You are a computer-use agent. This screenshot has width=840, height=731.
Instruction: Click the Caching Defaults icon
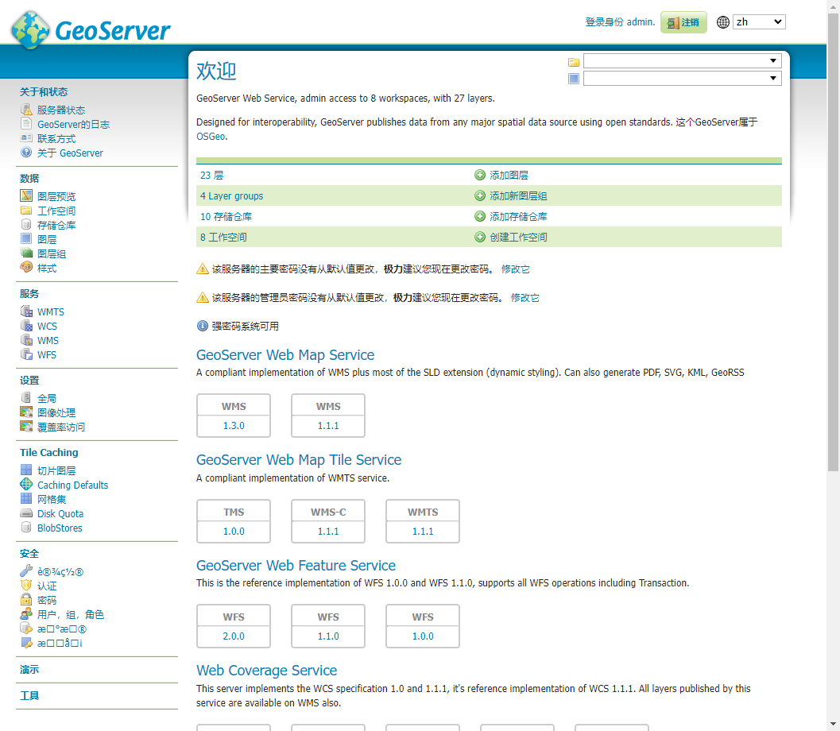pos(26,485)
